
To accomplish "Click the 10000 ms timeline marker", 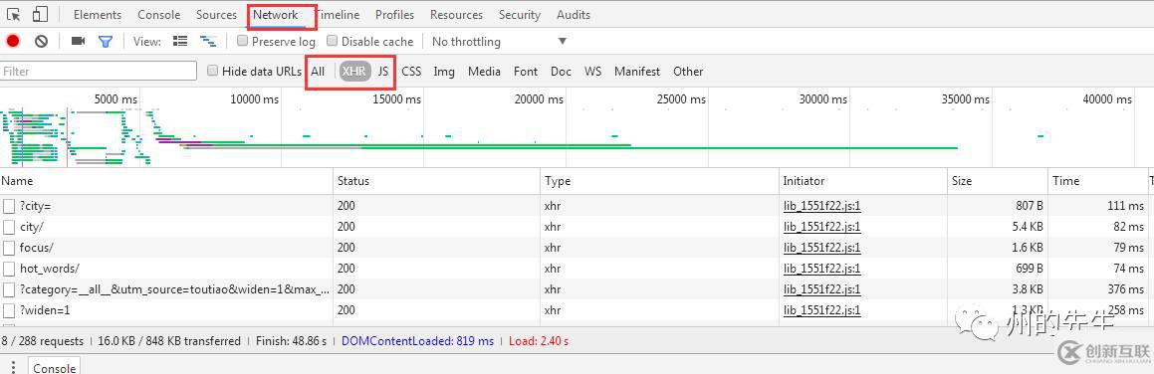I will [x=254, y=99].
